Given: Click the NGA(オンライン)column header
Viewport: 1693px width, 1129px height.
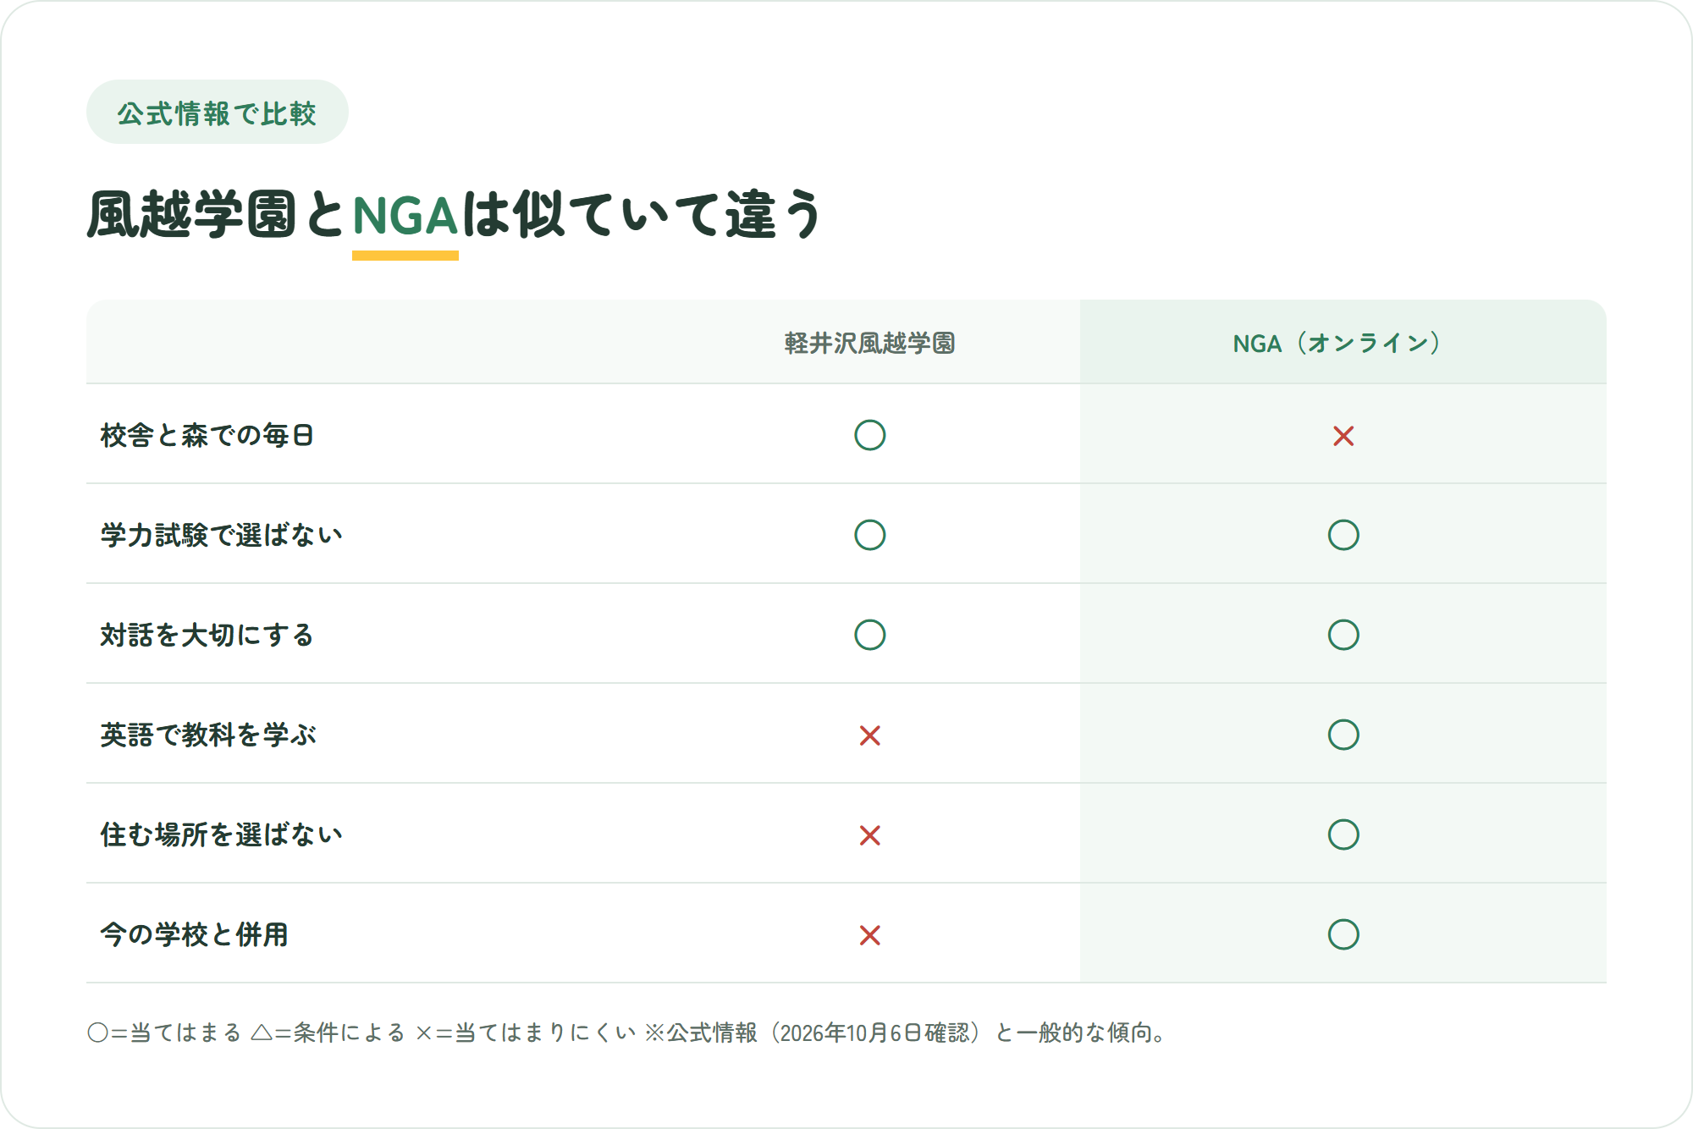Looking at the screenshot, I should 1337,343.
